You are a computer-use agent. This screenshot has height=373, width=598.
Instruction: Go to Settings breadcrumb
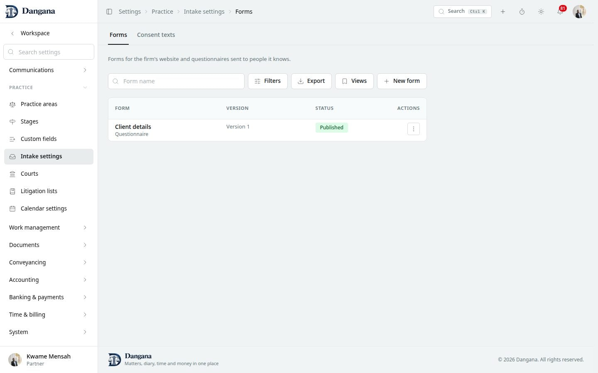point(130,12)
